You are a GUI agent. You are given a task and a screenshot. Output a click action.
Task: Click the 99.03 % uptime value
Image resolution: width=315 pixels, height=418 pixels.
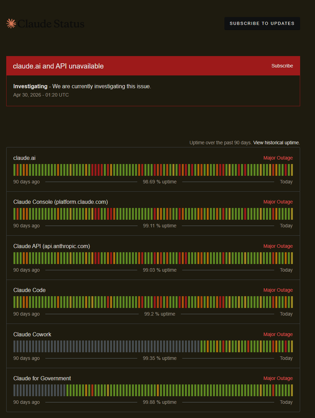pos(160,270)
